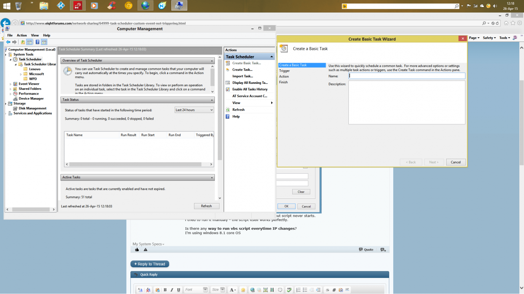
Task: Click the Windows Start button
Action: (x=6, y=5)
